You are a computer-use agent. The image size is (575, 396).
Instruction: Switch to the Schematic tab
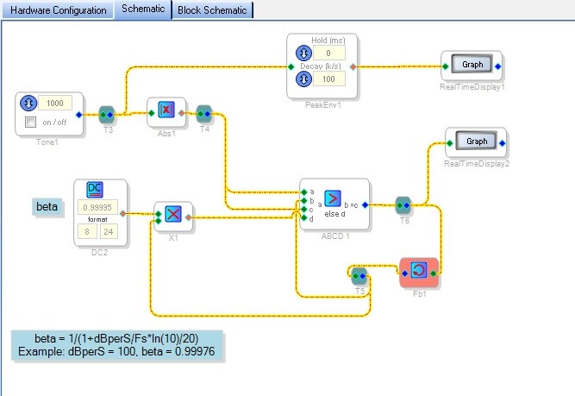pos(143,9)
